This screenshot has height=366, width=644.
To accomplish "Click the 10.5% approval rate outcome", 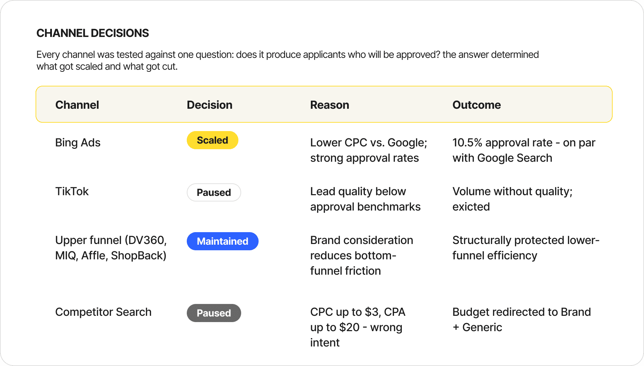I will 524,150.
